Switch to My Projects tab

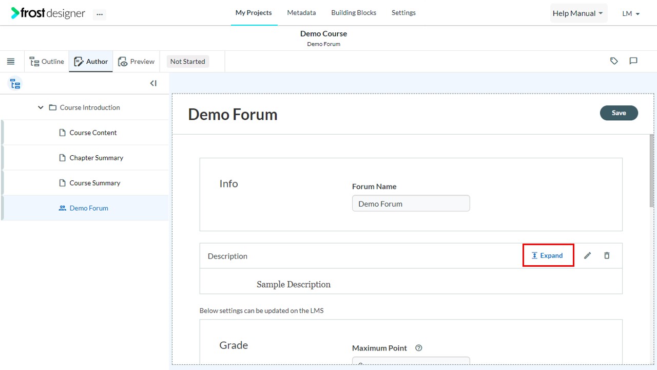254,13
